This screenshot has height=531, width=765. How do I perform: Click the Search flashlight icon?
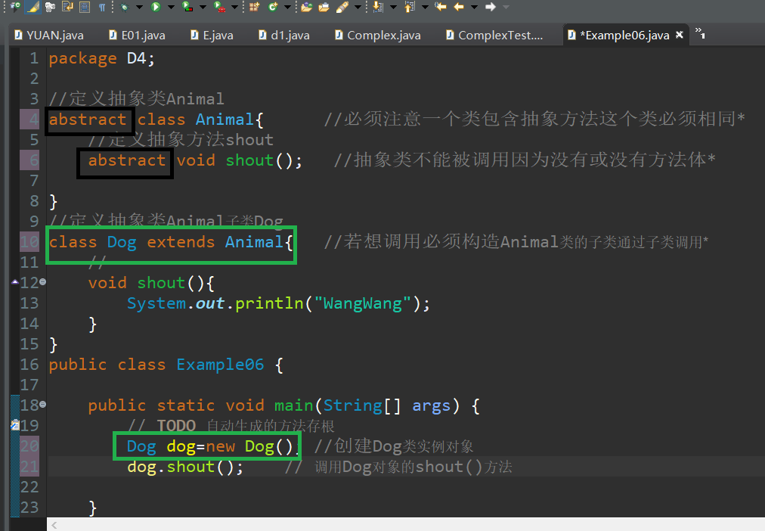(342, 7)
